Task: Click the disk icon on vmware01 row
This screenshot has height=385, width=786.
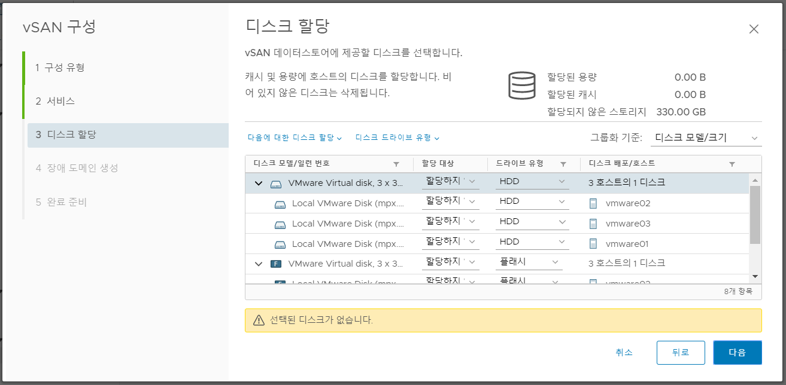Action: click(x=280, y=245)
